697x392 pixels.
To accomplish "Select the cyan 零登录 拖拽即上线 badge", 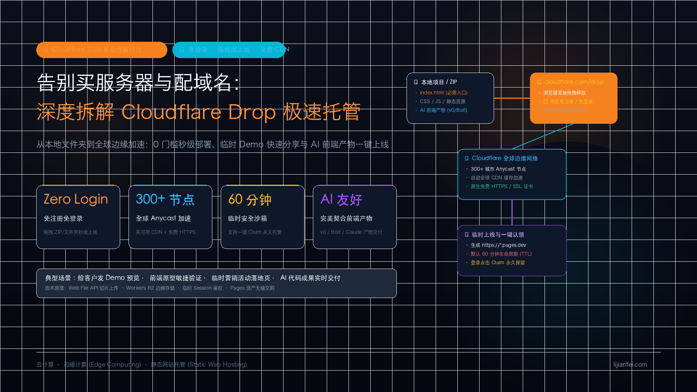I will pyautogui.click(x=229, y=50).
